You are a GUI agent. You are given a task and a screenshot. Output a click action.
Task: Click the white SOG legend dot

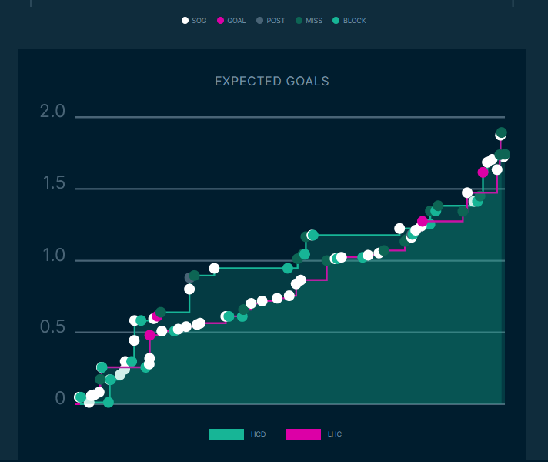(185, 21)
